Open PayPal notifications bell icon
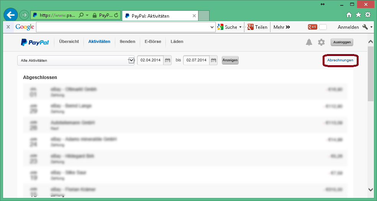 click(x=309, y=42)
